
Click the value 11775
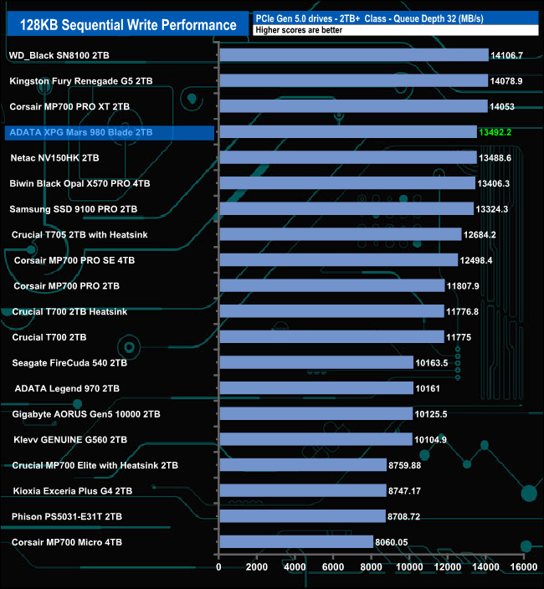(459, 337)
